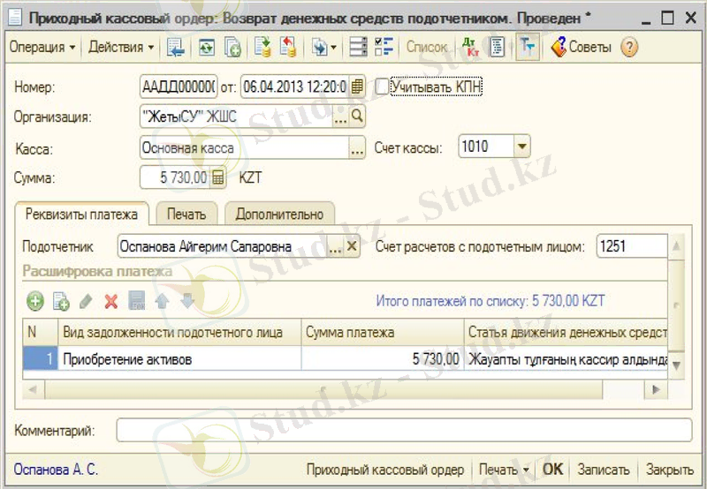Screen dimensions: 707x489
Task: Click the red Delete row icon
Action: click(x=111, y=302)
